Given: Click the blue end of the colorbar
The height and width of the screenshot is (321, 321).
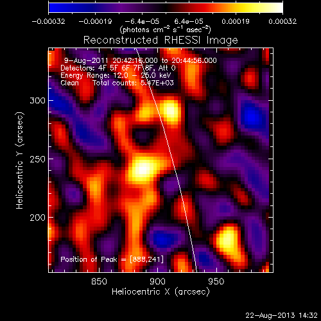Looking at the screenshot, I should point(53,8).
